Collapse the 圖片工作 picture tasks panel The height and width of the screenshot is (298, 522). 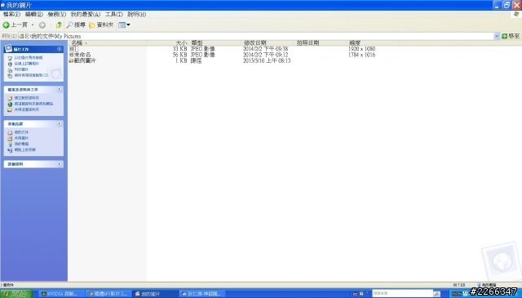coord(60,49)
